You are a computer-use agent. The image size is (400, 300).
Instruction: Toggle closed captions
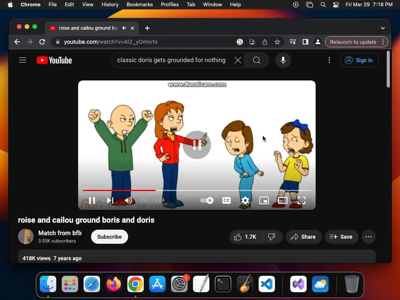[x=226, y=200]
